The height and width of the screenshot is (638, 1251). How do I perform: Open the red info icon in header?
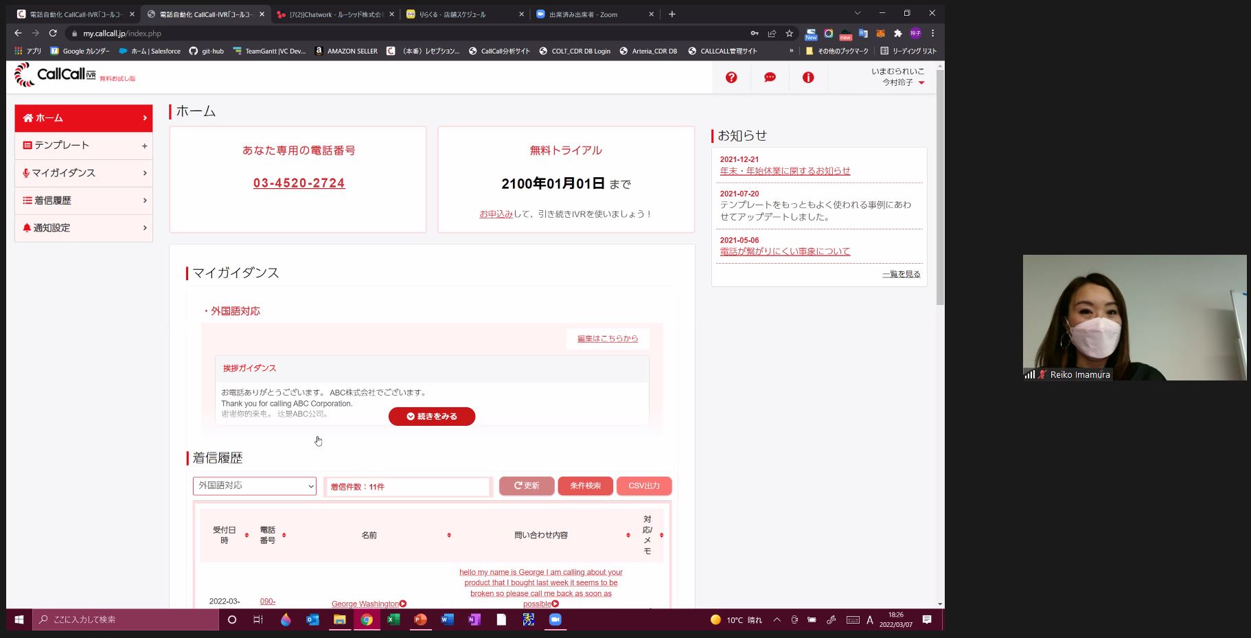(808, 78)
